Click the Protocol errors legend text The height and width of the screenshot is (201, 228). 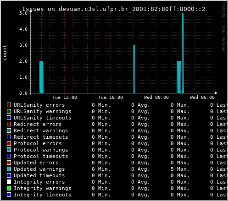[x=38, y=143]
